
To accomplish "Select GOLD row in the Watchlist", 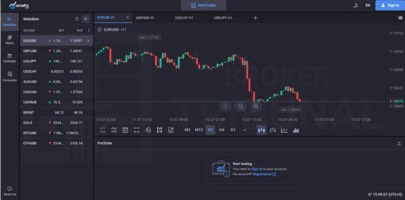I will coord(56,123).
